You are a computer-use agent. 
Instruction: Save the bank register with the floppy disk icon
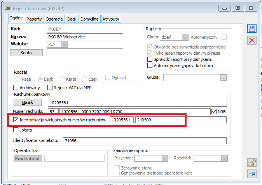coord(252,29)
